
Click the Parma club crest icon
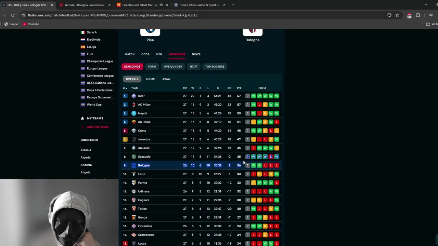[x=134, y=182]
